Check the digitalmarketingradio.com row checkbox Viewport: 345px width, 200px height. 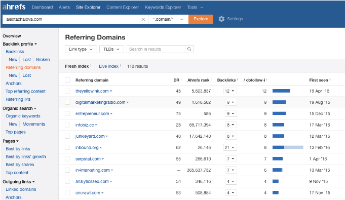pos(67,102)
